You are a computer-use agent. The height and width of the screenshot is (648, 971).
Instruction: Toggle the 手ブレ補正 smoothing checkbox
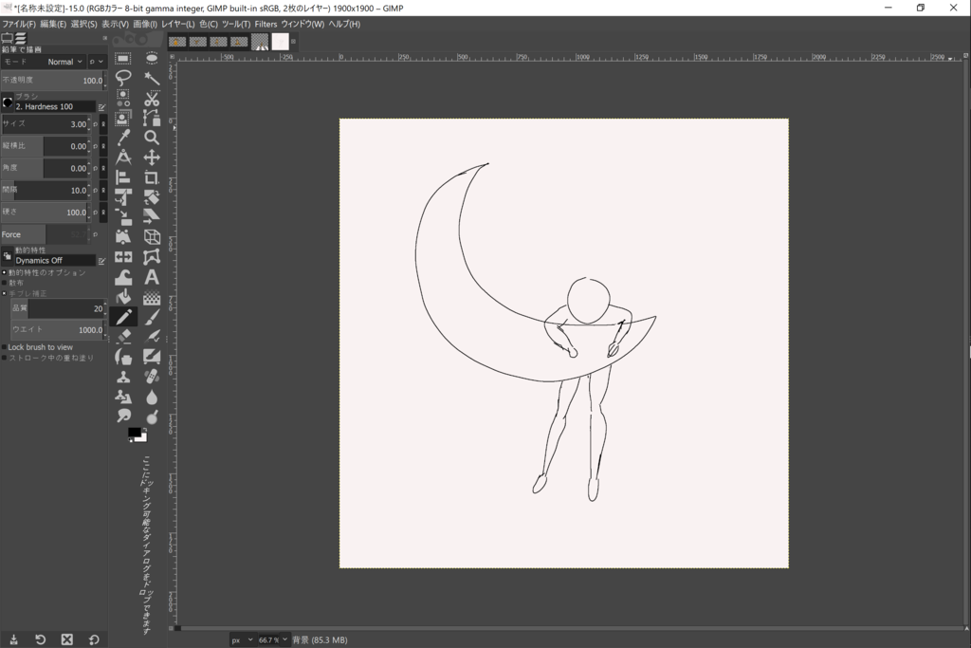click(5, 293)
